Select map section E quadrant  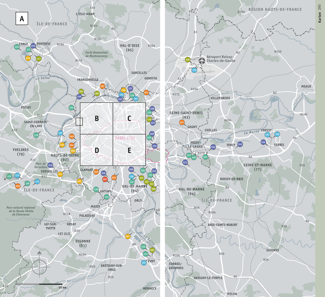[x=129, y=150]
